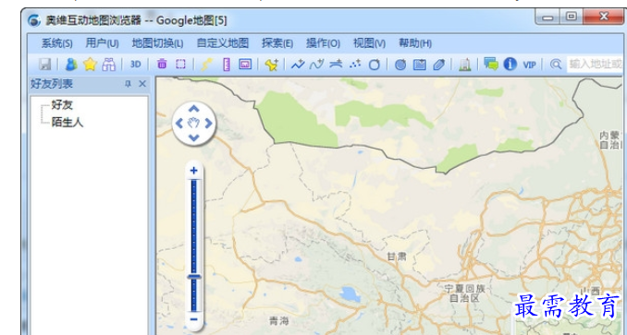Open the user/friend icon in toolbar

click(71, 65)
